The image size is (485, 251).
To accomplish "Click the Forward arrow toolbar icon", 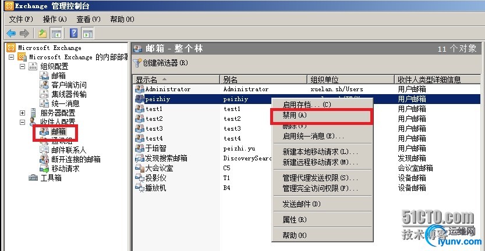I will [x=24, y=33].
